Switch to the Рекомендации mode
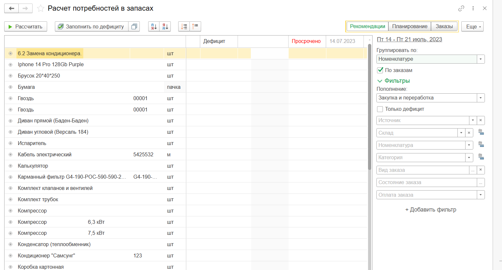Screen dimensions: 502x270 pos(367,26)
